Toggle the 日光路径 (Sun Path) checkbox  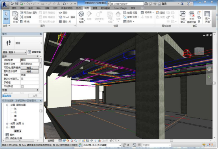pyautogui.click(x=22, y=86)
